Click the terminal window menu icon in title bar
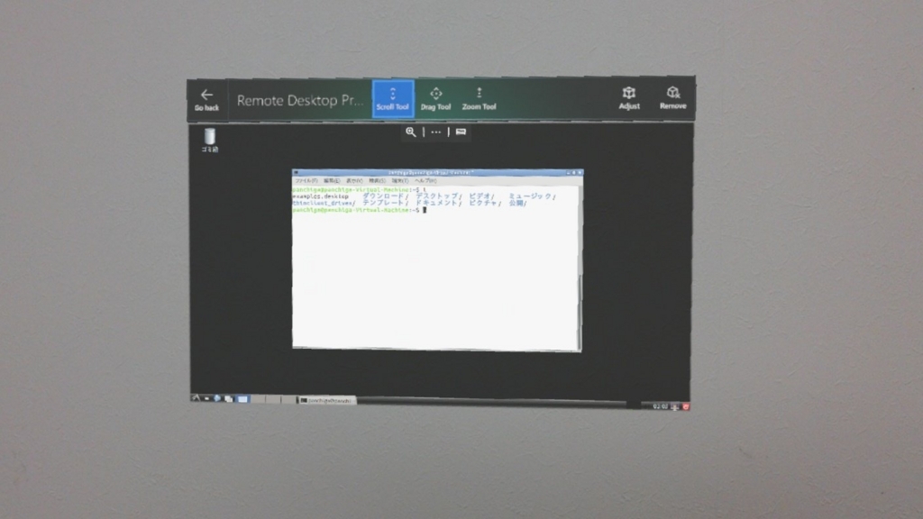 coord(296,173)
